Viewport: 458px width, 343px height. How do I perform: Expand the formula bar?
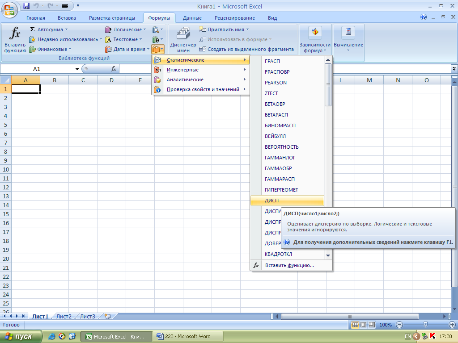coord(454,69)
